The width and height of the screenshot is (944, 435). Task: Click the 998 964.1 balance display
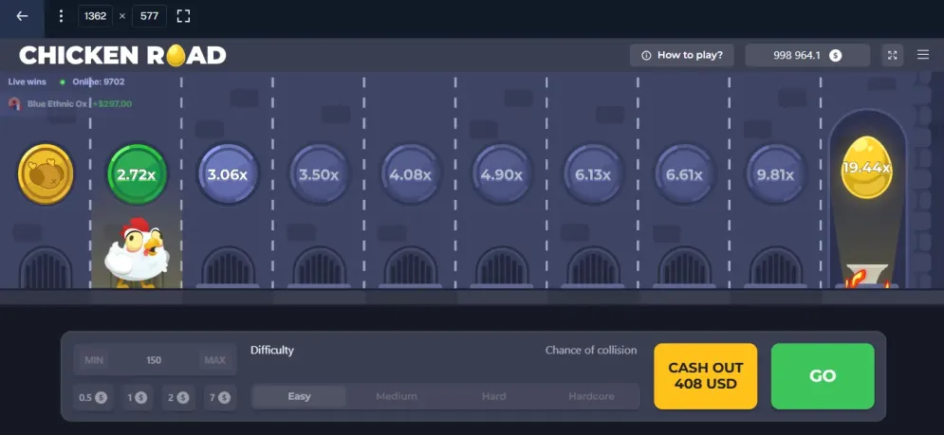[x=807, y=55]
